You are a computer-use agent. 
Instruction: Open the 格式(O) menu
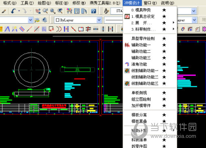click(x=10, y=3)
